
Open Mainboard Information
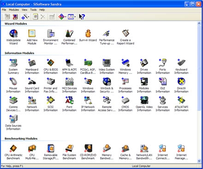coord(32,66)
